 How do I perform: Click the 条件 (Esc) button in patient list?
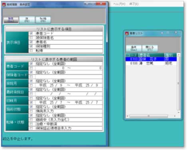click(134, 48)
